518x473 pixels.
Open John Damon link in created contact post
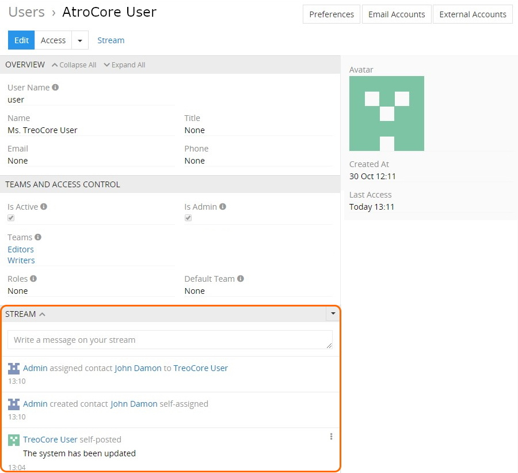coord(134,404)
